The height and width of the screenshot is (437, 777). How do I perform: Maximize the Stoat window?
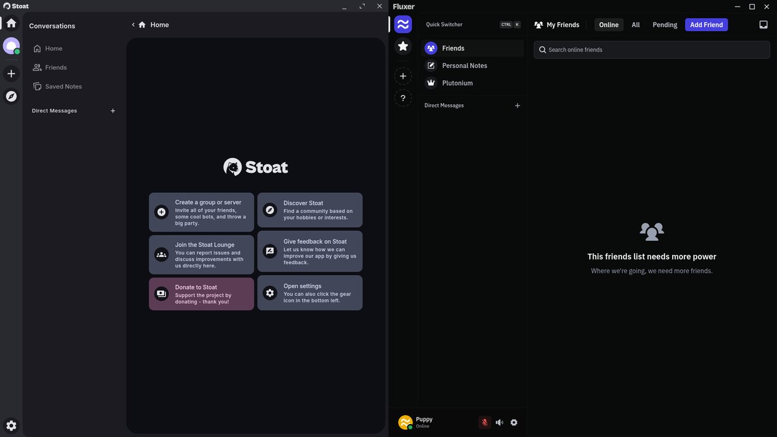[363, 6]
